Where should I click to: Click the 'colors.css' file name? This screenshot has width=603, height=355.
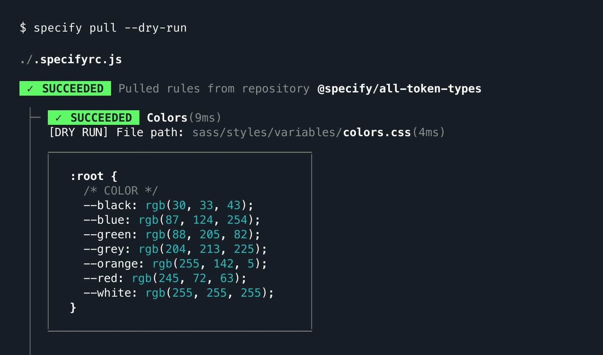[x=377, y=132]
